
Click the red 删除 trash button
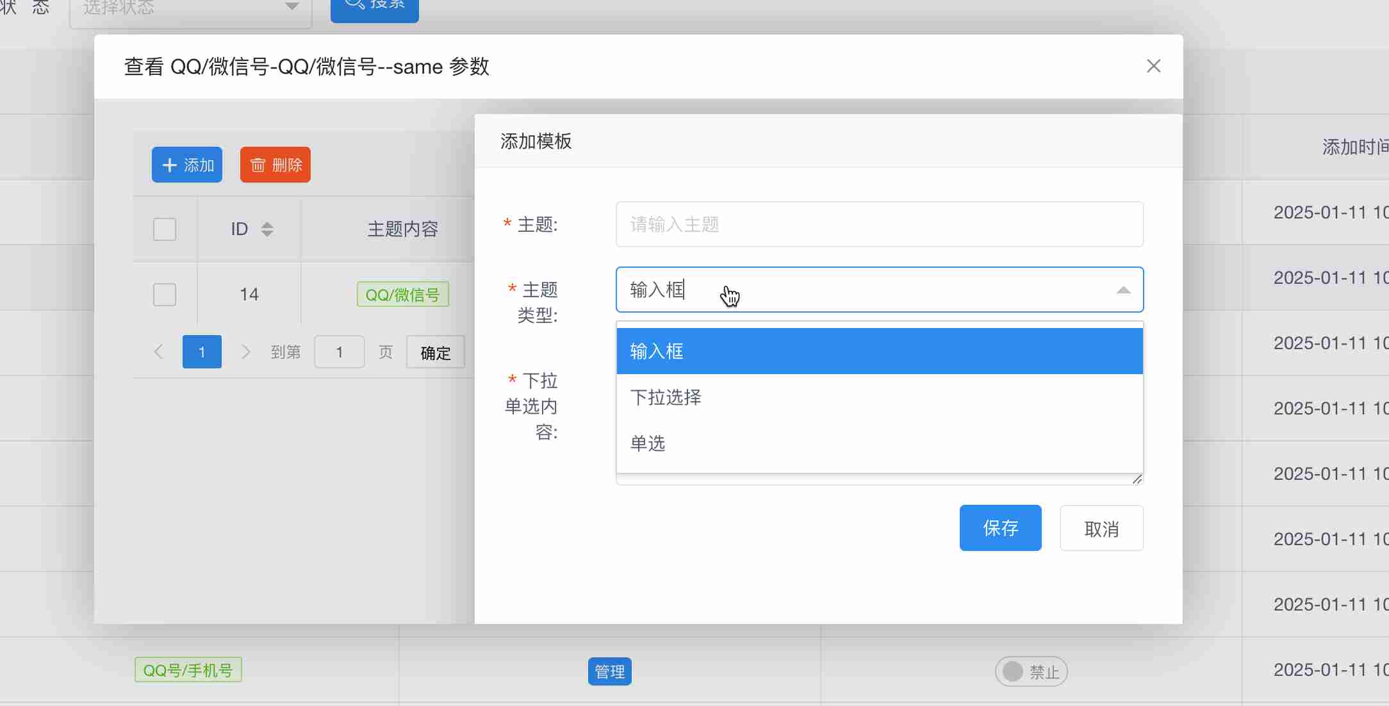tap(275, 165)
